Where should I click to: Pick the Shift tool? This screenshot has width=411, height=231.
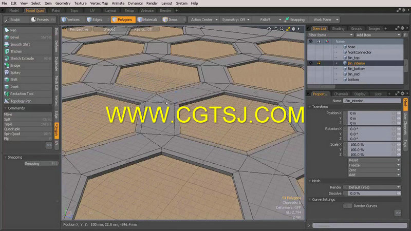pyautogui.click(x=28, y=80)
